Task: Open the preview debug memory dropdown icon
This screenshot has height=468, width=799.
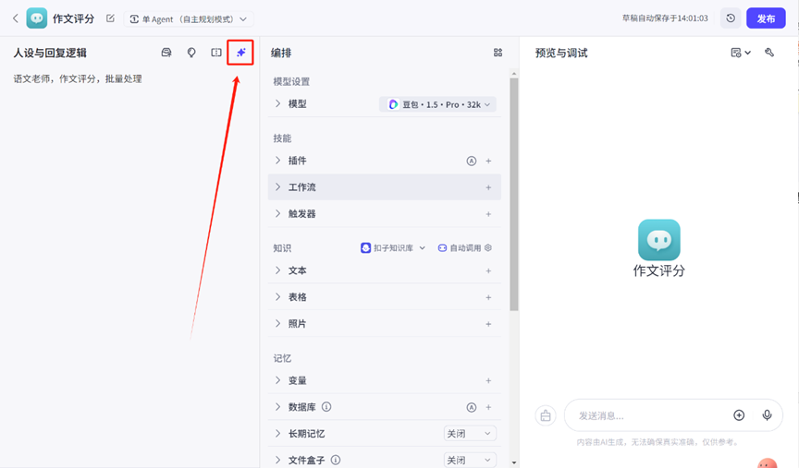Action: (x=741, y=53)
